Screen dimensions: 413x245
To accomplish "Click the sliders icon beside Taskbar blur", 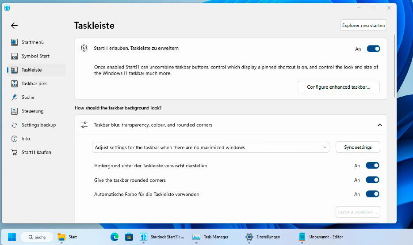I will click(84, 125).
